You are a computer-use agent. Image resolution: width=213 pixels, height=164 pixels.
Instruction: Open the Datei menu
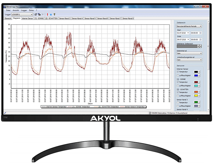click(x=8, y=10)
